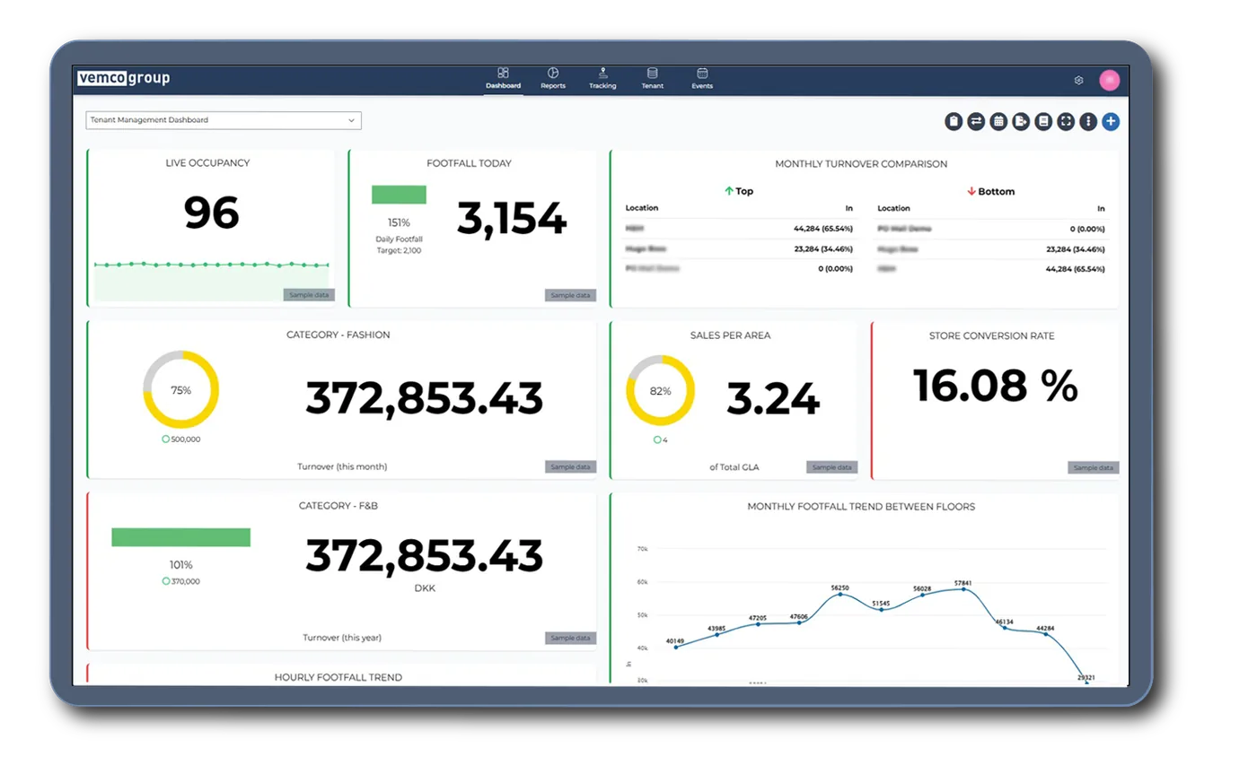1257x774 pixels.
Task: Click Sample data badge in Store Conversion Rate card
Action: [x=1094, y=467]
